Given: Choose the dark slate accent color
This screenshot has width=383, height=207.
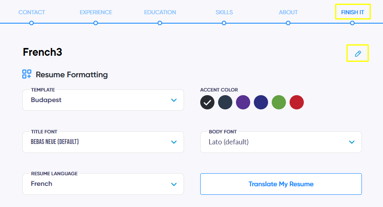Looking at the screenshot, I should coord(225,102).
